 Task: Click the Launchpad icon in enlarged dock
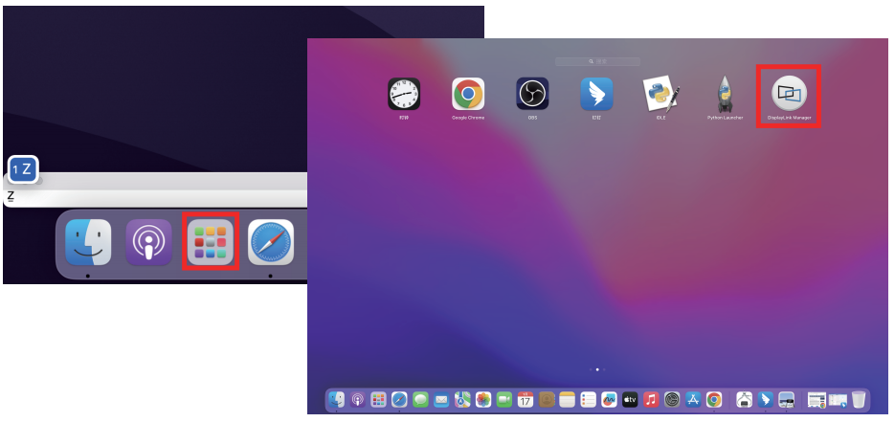coord(210,242)
